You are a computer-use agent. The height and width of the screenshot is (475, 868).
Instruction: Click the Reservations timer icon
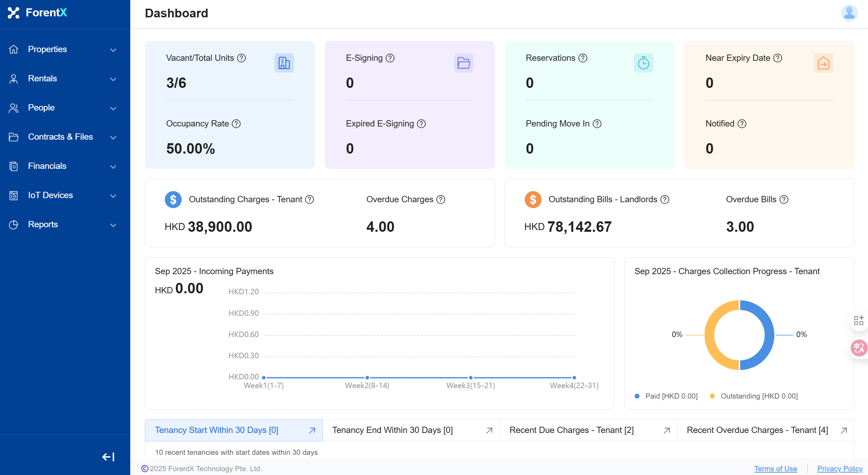(643, 63)
